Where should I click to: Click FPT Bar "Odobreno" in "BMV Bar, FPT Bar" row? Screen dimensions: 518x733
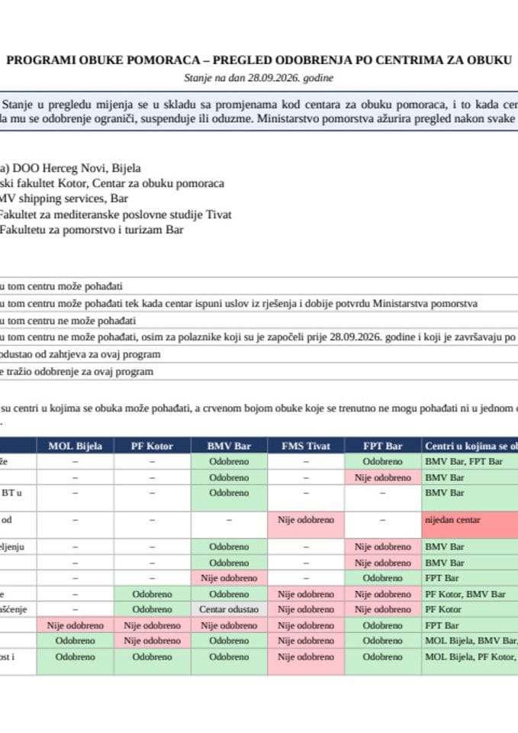(382, 461)
